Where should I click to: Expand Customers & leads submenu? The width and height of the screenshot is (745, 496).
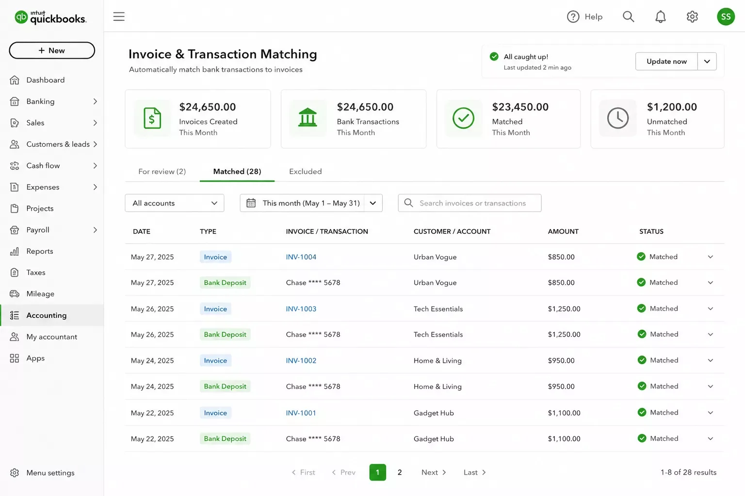(x=95, y=144)
